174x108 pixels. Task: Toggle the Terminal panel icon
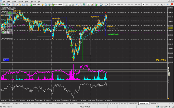pyautogui.click(x=24, y=5)
